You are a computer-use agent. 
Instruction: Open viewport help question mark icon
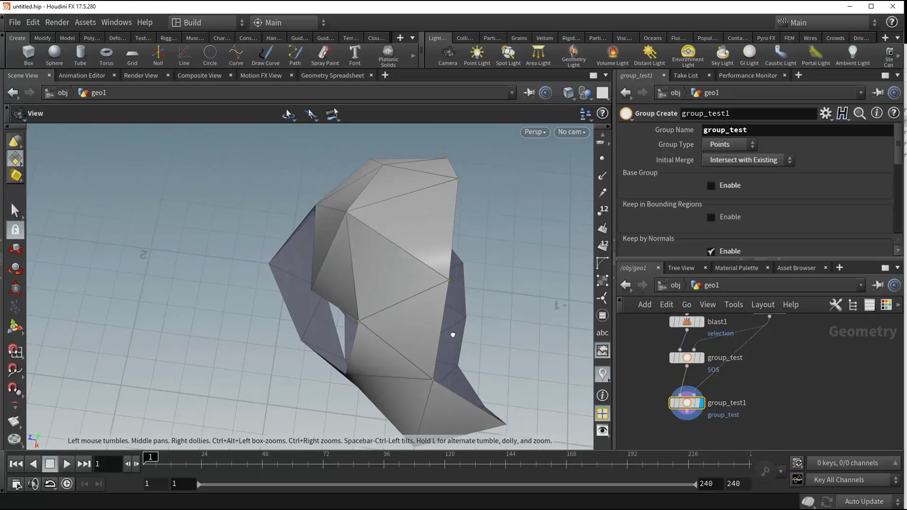point(602,113)
